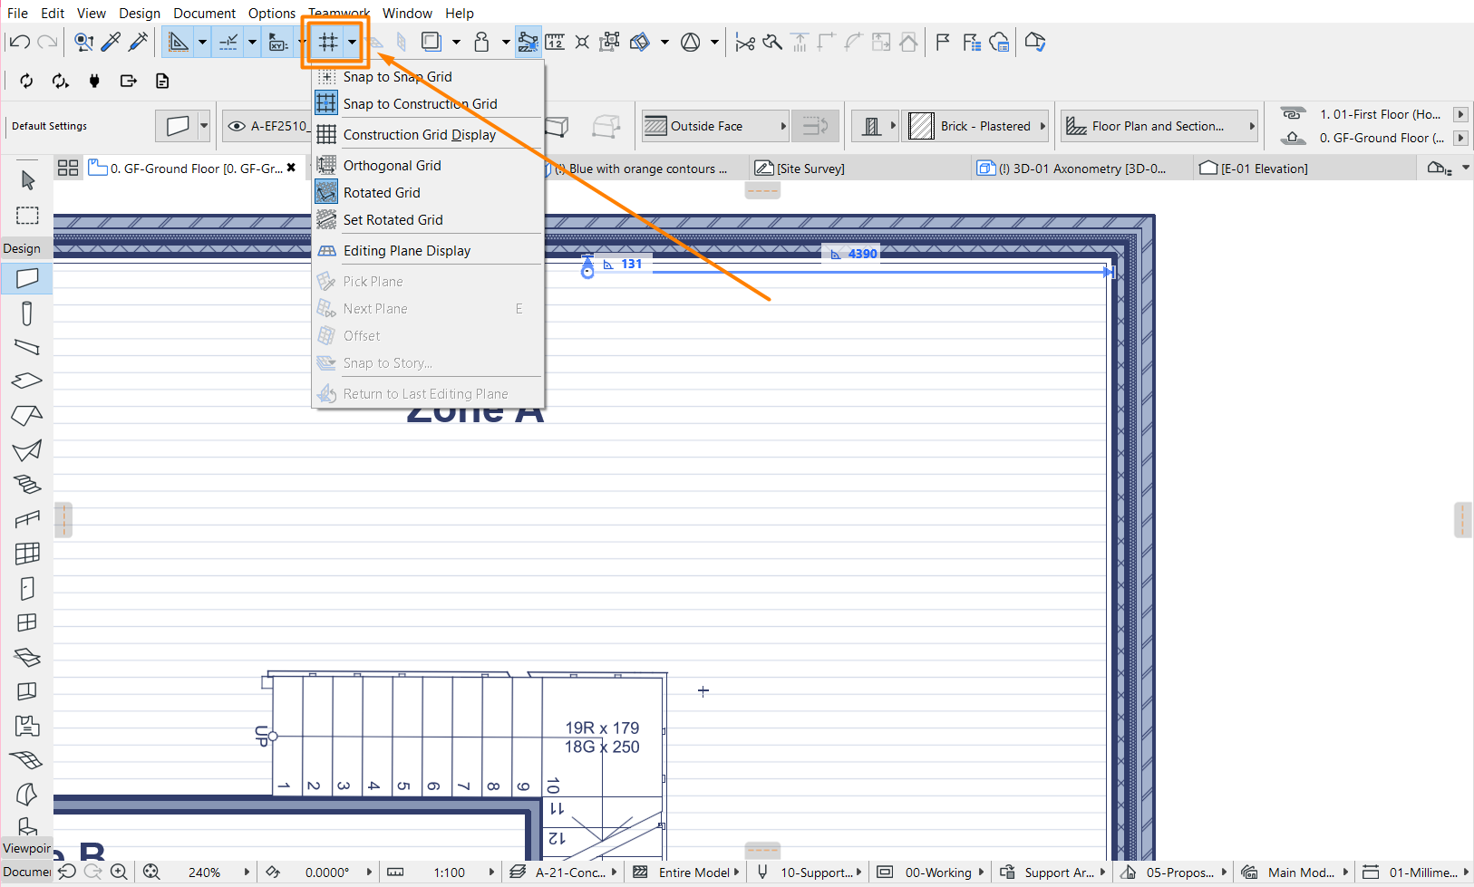This screenshot has width=1474, height=887.
Task: Click the Measure ruler tool icon
Action: (x=555, y=42)
